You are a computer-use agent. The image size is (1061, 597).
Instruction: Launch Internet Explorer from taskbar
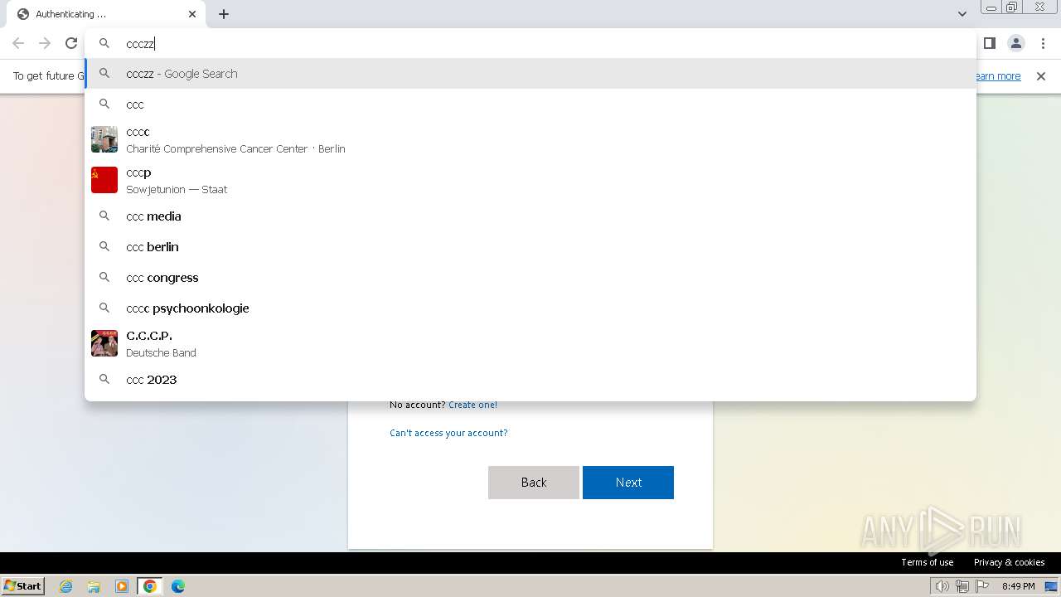(x=66, y=586)
